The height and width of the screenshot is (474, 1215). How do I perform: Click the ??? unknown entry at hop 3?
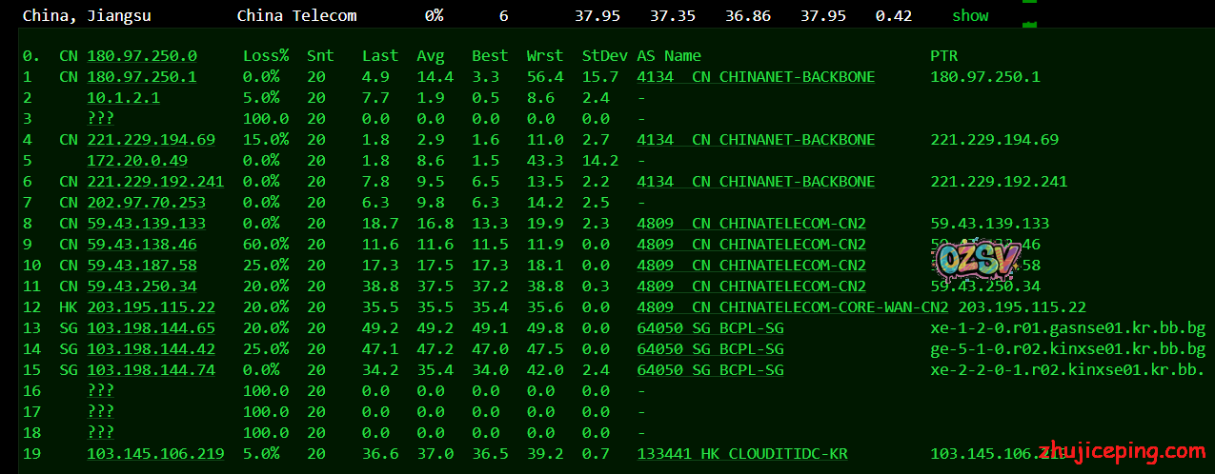(x=100, y=119)
